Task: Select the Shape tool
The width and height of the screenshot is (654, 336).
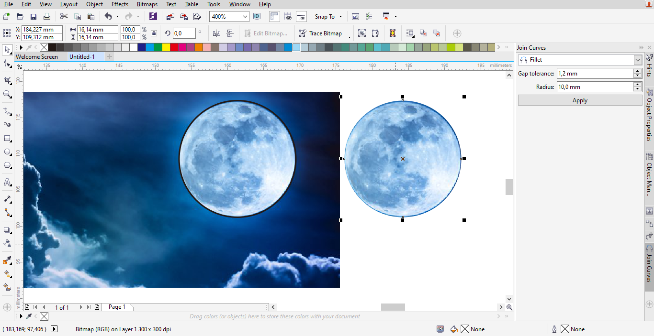Action: (7, 64)
